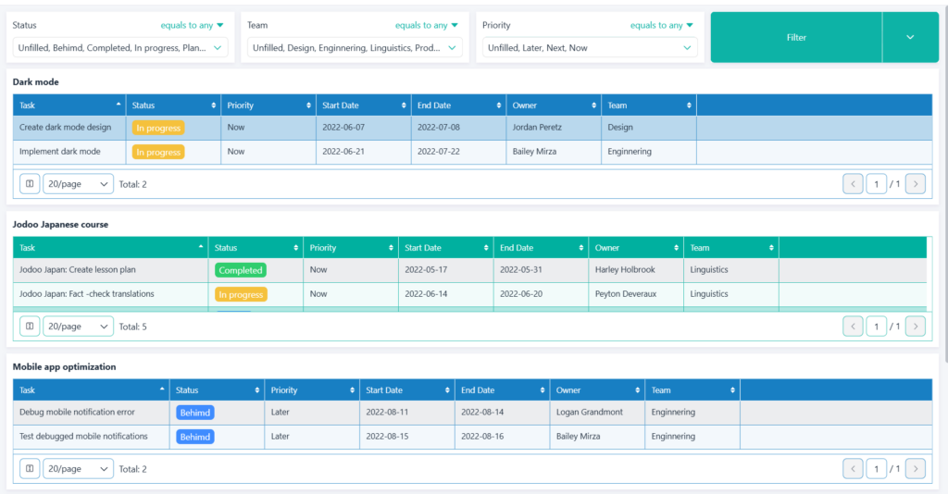Click column settings icon in Jodoo Japanese course

30,327
